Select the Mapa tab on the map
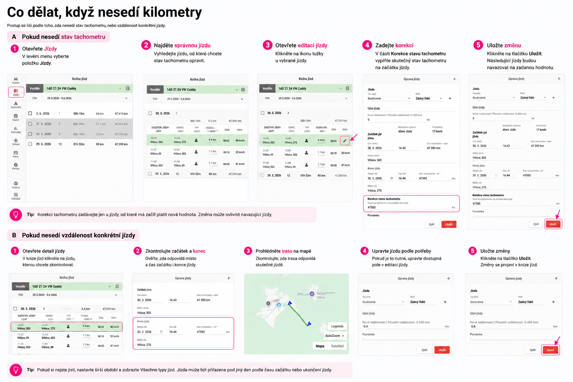The width and height of the screenshot is (573, 382). tap(320, 346)
